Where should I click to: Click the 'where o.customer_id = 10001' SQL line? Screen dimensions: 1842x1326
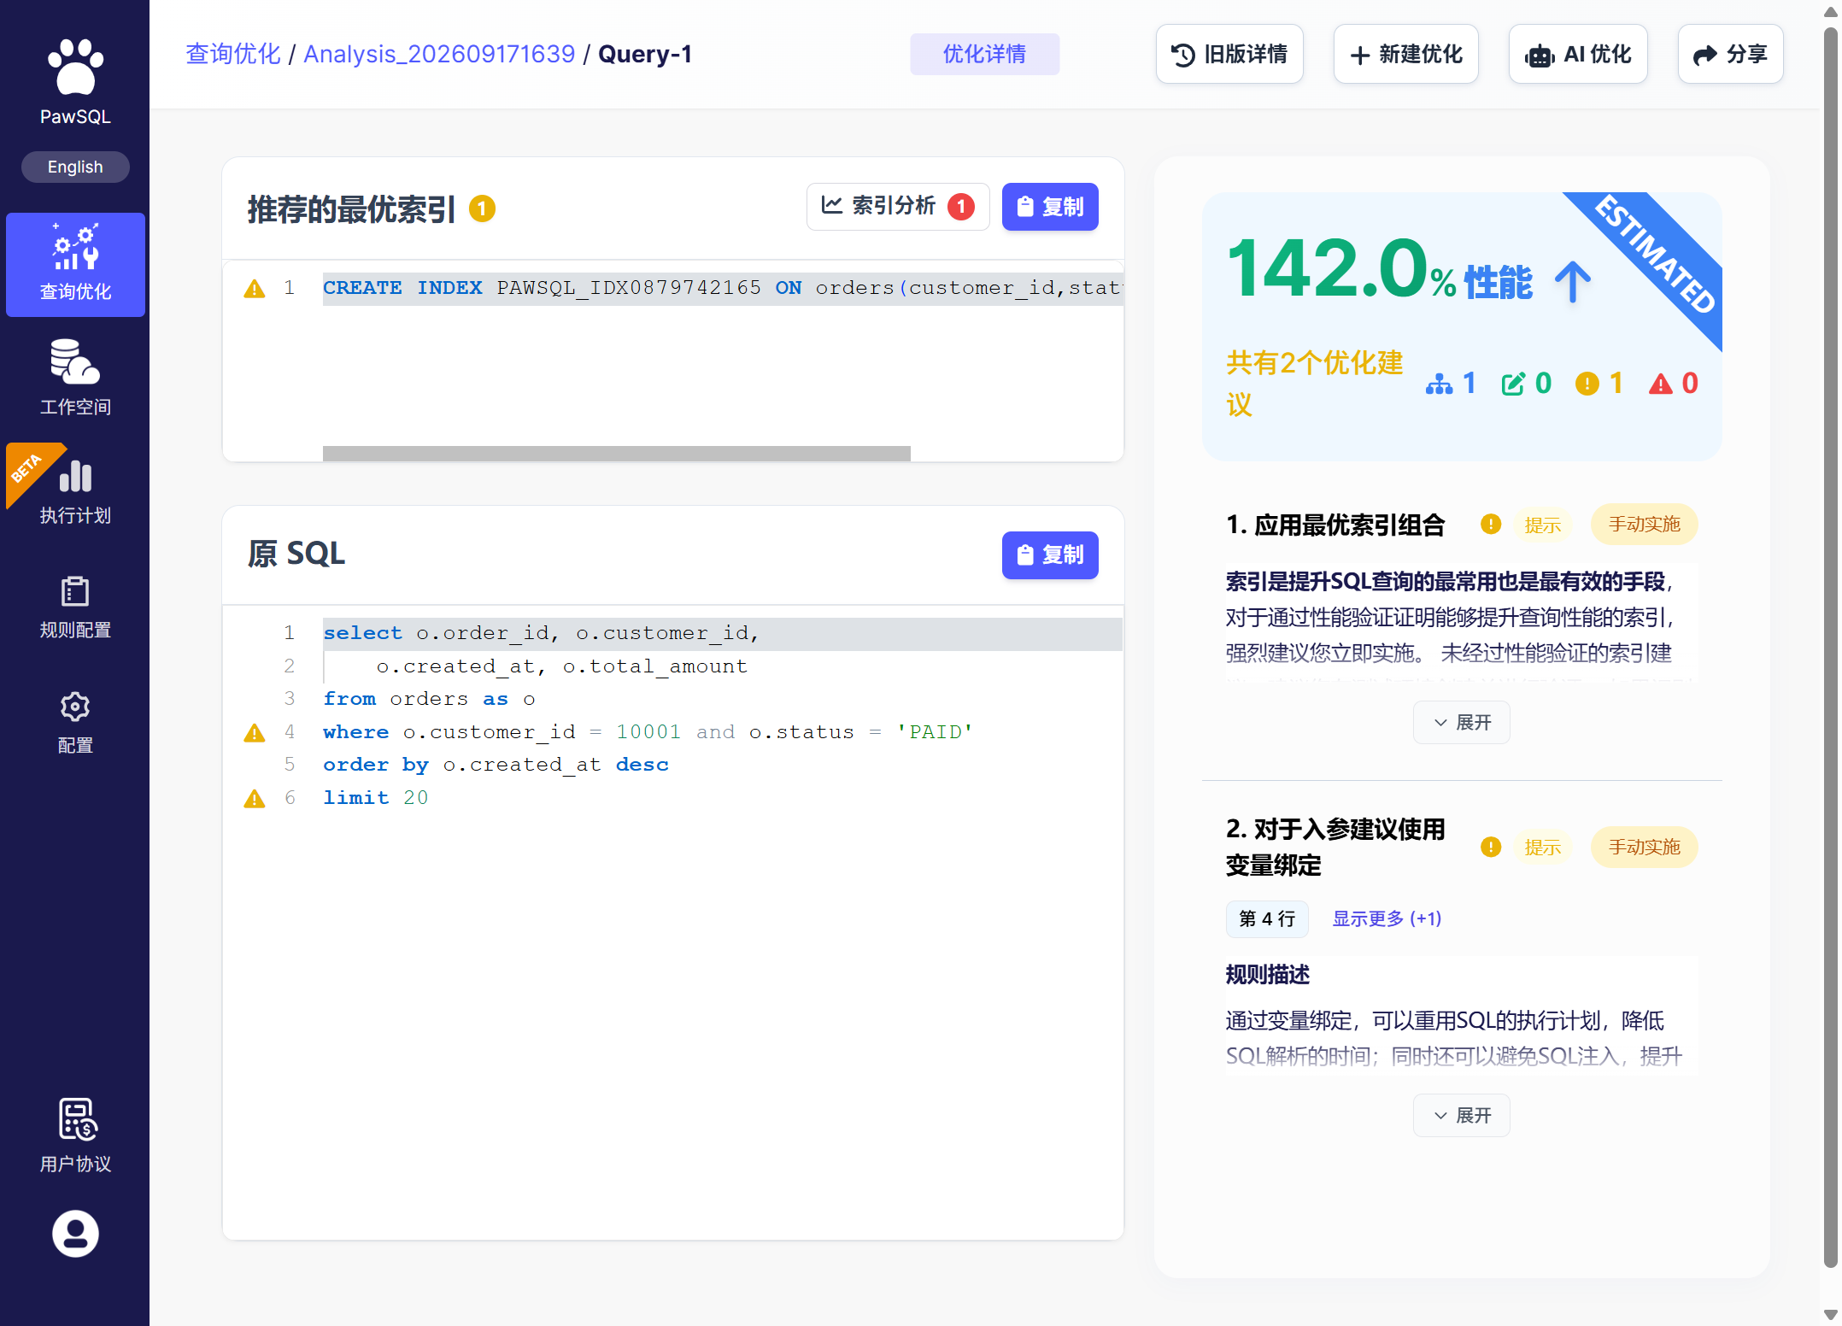[x=648, y=732]
